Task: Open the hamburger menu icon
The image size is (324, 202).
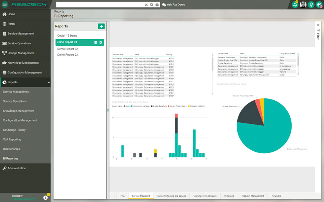Action: tap(5, 4)
